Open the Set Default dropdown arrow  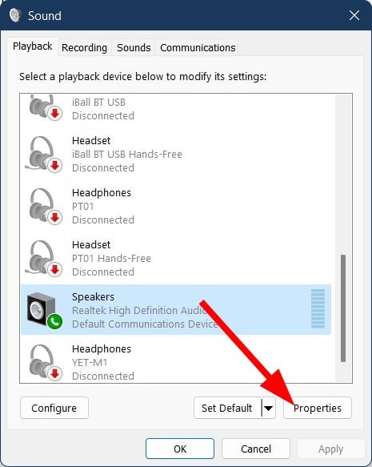click(x=269, y=408)
